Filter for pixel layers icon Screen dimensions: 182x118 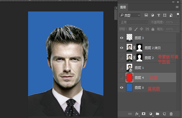click(146, 15)
